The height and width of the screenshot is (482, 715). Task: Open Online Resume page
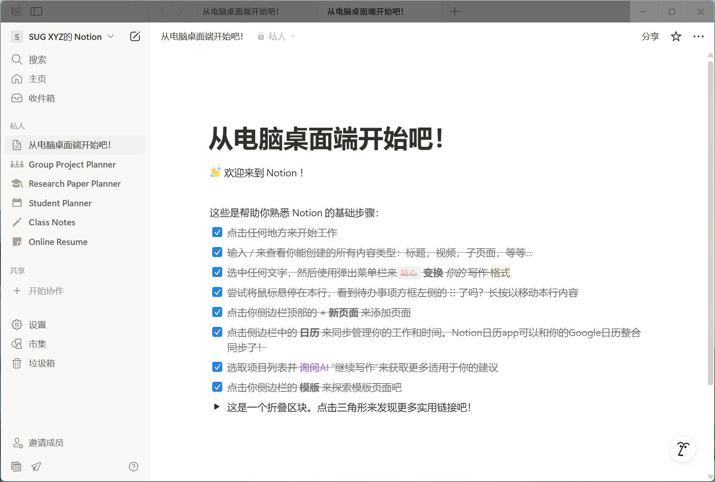coord(58,242)
